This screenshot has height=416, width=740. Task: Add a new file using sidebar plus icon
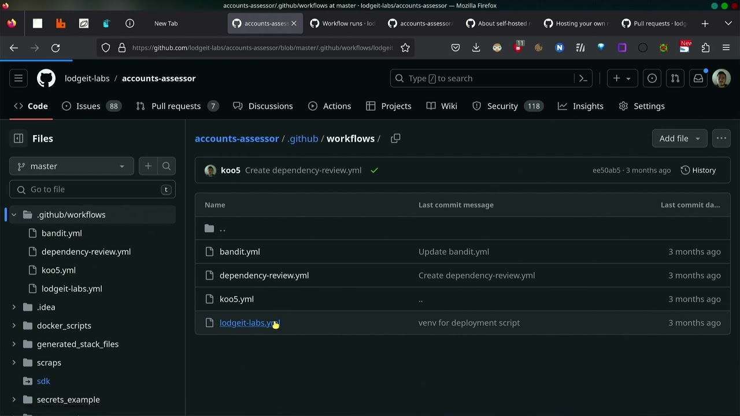tap(148, 166)
